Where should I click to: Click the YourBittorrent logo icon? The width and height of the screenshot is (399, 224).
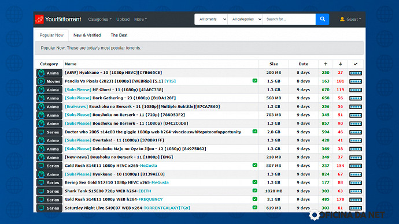coord(39,19)
